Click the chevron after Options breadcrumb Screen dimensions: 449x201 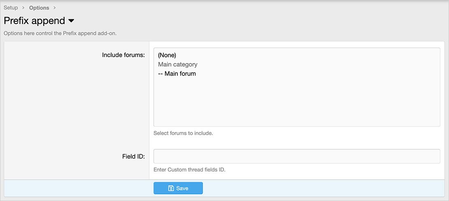pyautogui.click(x=55, y=8)
